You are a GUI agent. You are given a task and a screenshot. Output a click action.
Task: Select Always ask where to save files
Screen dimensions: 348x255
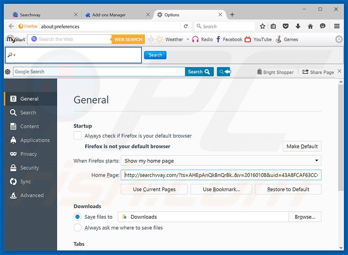78,228
